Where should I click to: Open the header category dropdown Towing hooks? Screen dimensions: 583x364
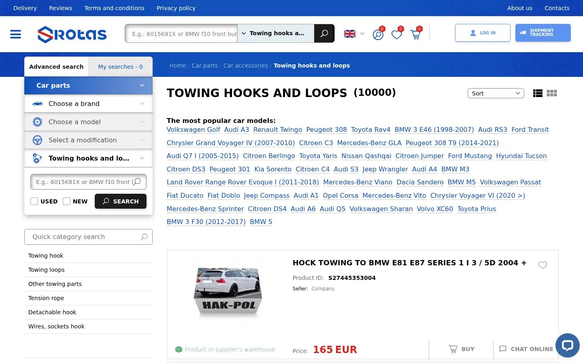point(276,34)
